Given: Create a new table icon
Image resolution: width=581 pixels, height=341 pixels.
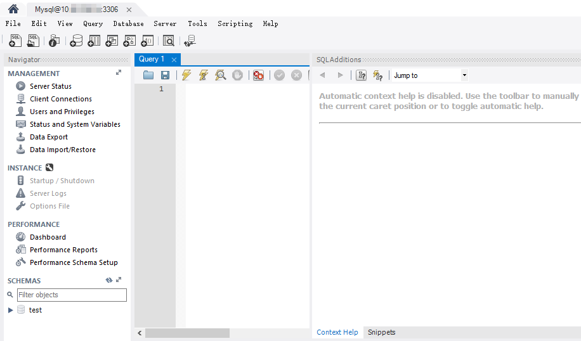Looking at the screenshot, I should [x=94, y=41].
